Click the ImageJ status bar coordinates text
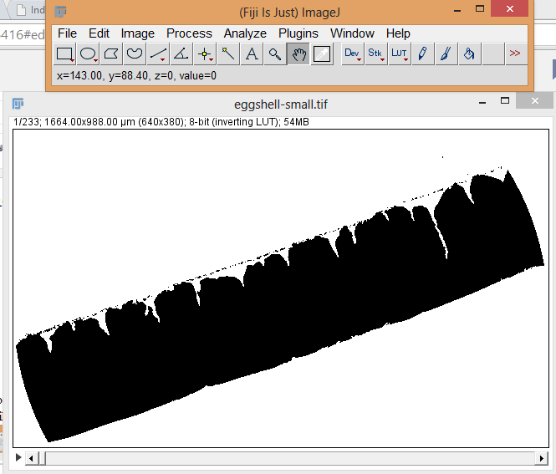The width and height of the screenshot is (556, 474). coord(136,75)
